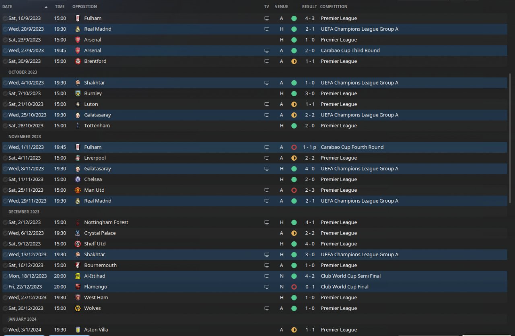
Task: Toggle the round checkmark beside Sat, 23/9/2023
Action: tap(5, 40)
